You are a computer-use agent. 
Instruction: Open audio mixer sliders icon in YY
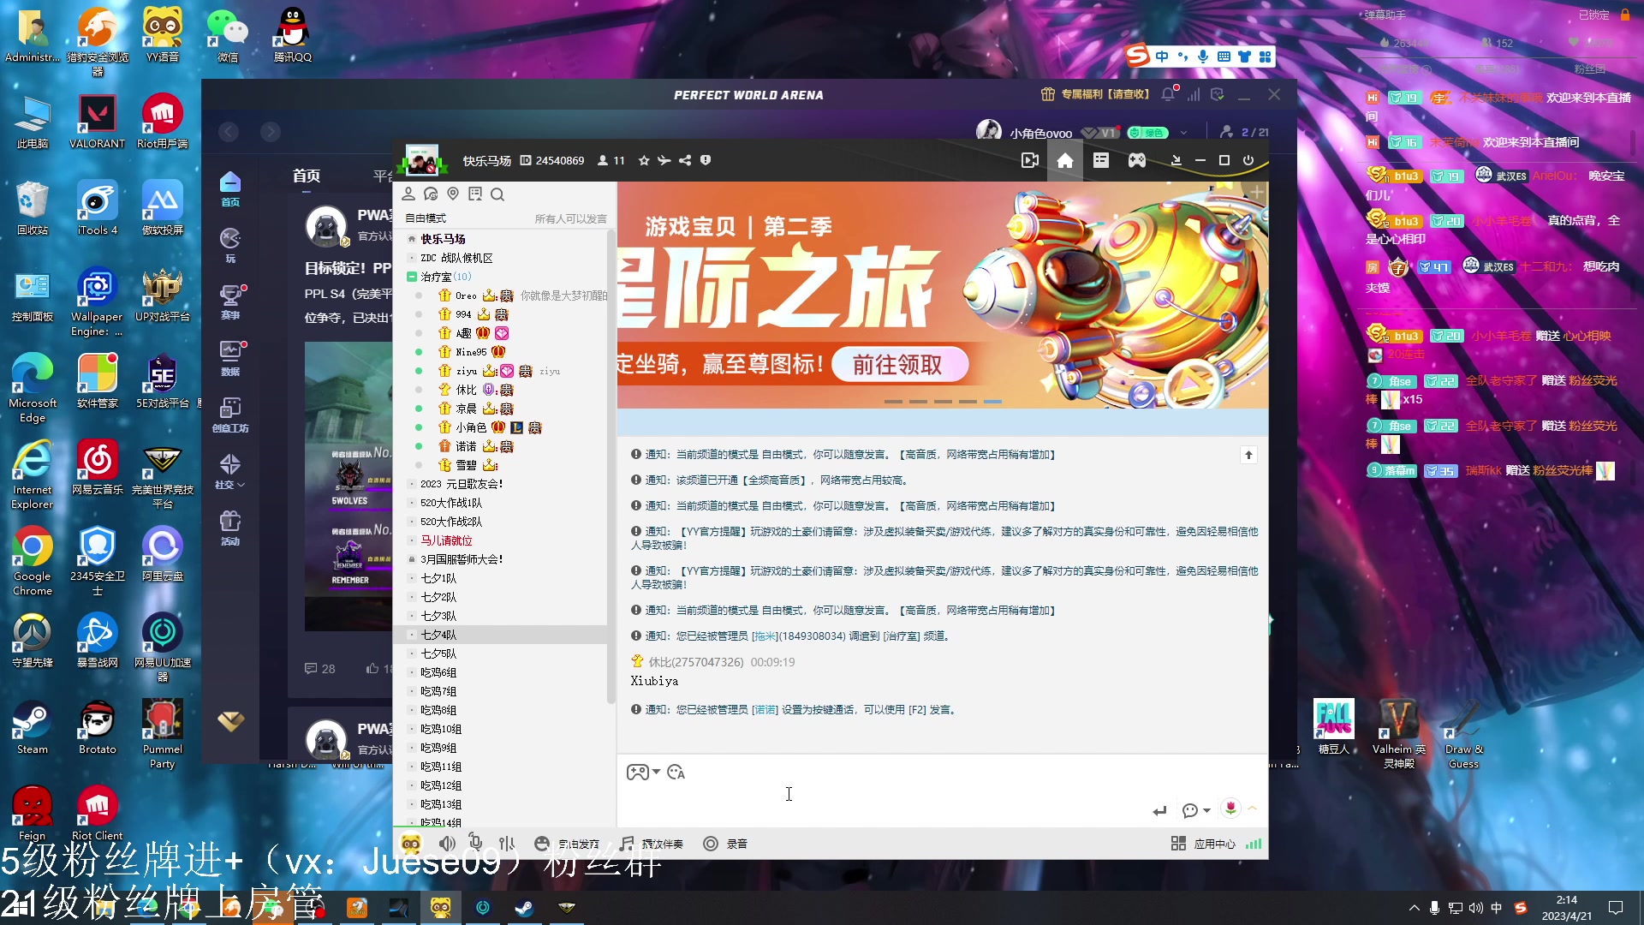click(507, 844)
